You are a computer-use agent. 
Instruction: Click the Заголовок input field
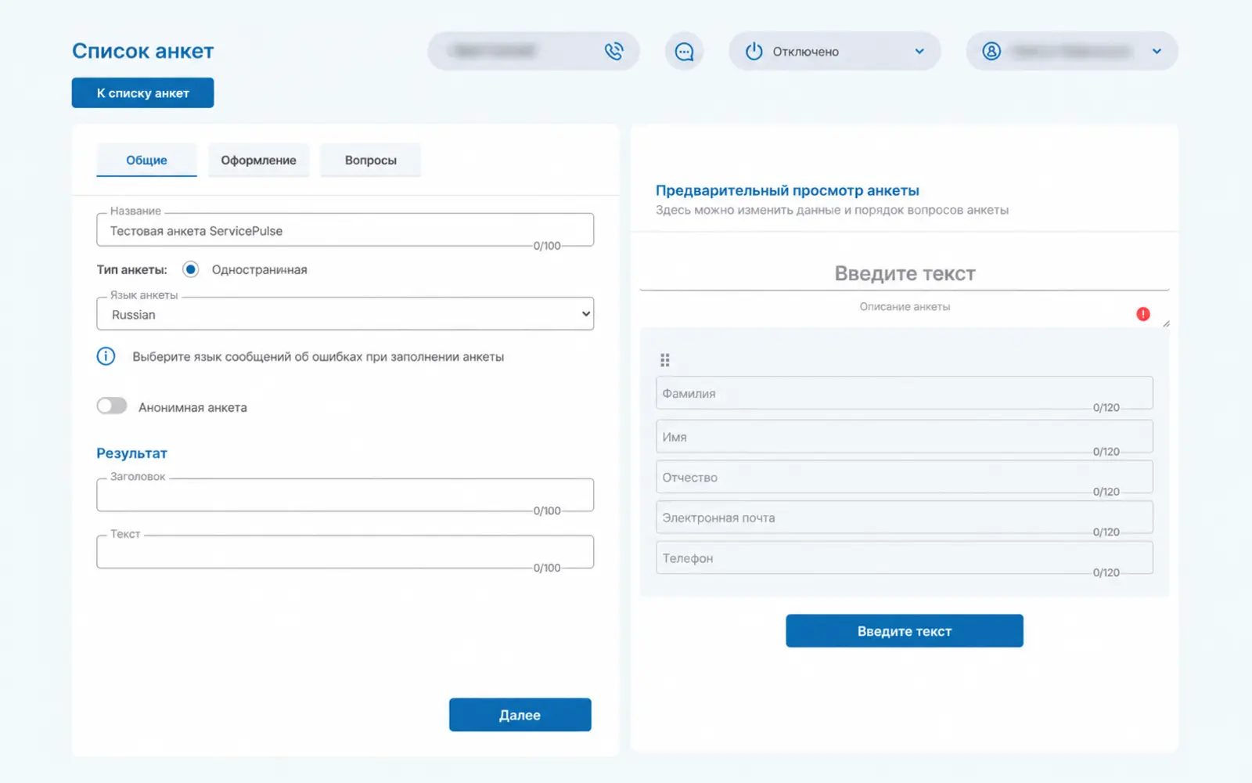345,495
